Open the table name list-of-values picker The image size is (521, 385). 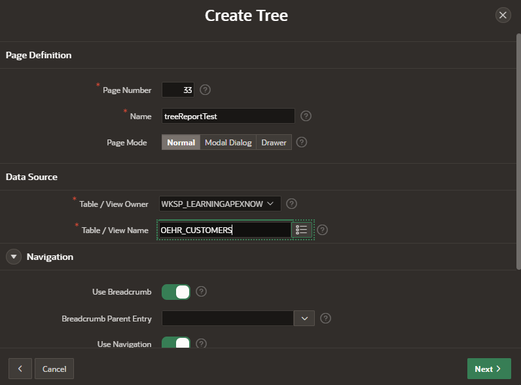(x=302, y=230)
